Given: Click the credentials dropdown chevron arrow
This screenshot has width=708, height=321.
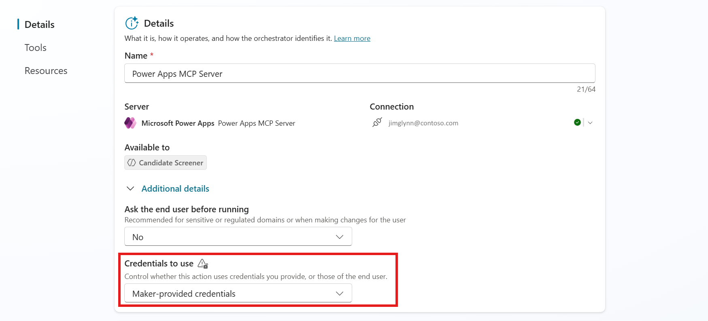Looking at the screenshot, I should tap(339, 293).
